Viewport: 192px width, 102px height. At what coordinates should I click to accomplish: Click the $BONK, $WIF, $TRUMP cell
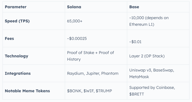[x=89, y=91]
